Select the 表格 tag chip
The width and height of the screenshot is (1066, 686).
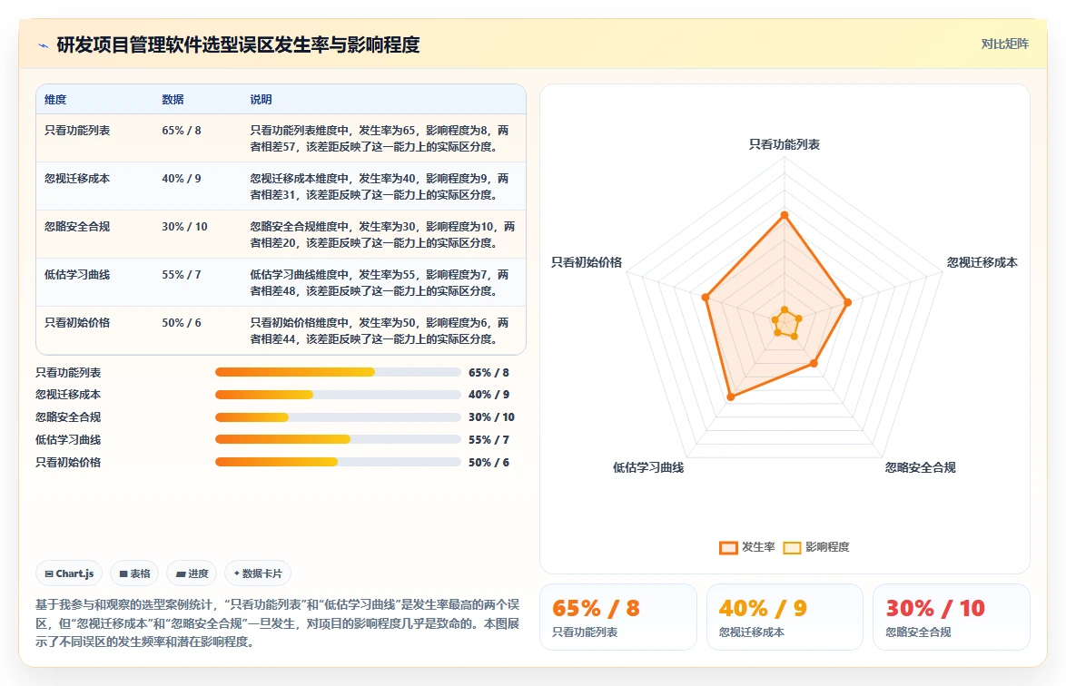pos(134,573)
